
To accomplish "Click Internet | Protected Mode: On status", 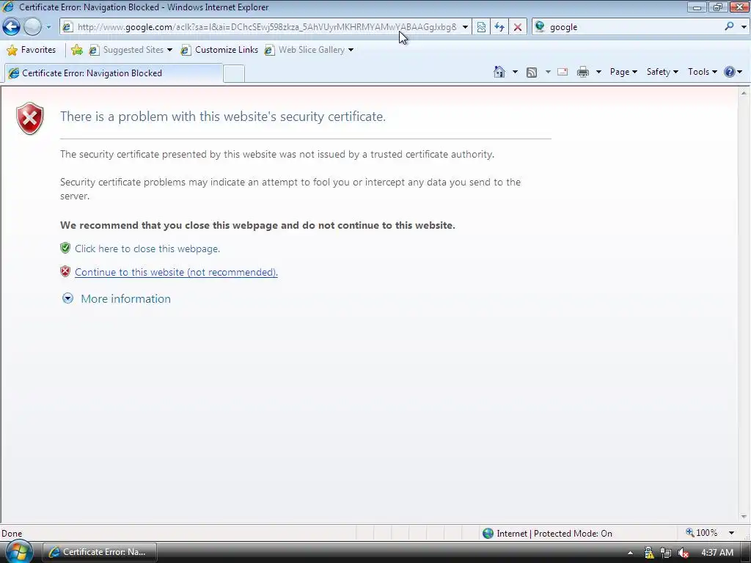I will point(547,534).
